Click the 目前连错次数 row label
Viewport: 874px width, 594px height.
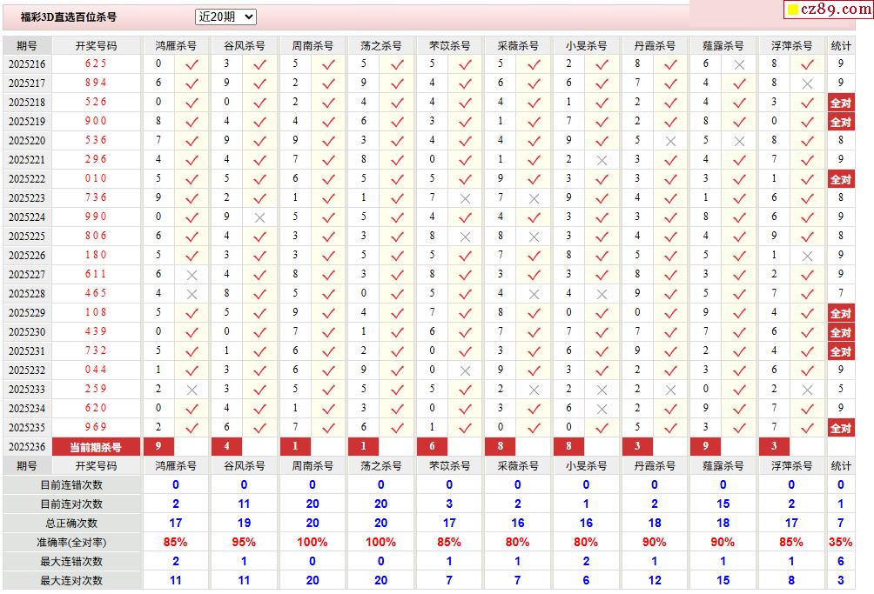point(71,485)
